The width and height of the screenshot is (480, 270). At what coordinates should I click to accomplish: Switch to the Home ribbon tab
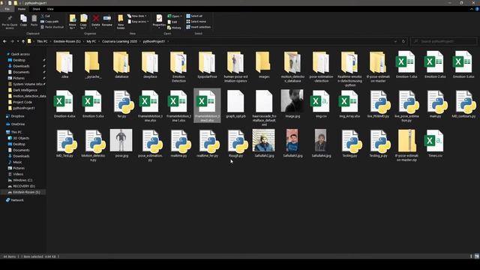22,9
